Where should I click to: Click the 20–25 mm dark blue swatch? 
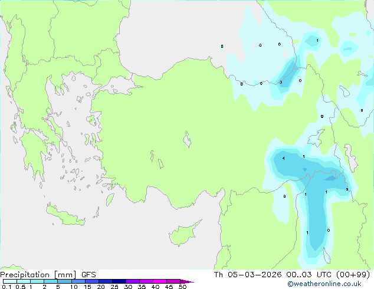[105, 281]
